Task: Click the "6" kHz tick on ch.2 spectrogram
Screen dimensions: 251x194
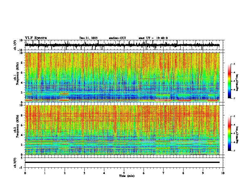Action: point(22,125)
